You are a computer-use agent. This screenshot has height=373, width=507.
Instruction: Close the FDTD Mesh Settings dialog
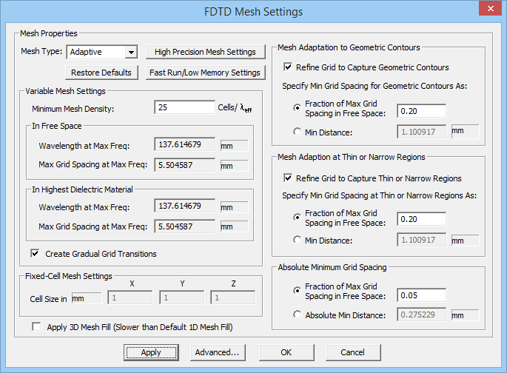[488, 10]
